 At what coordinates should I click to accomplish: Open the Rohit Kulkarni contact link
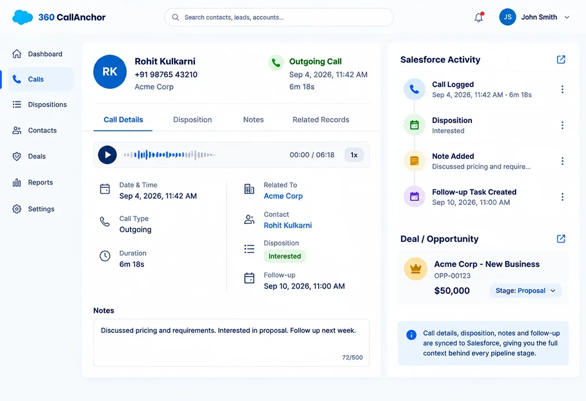pos(288,226)
